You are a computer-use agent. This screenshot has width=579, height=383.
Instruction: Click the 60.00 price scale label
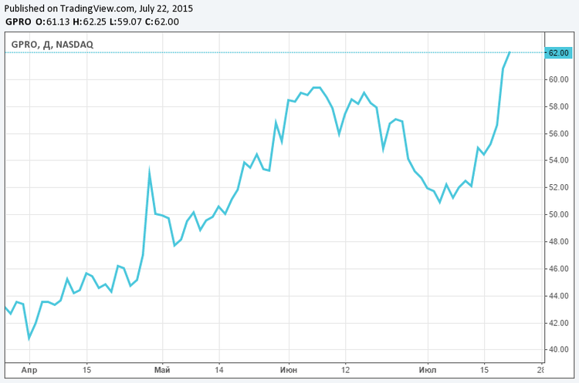[558, 79]
